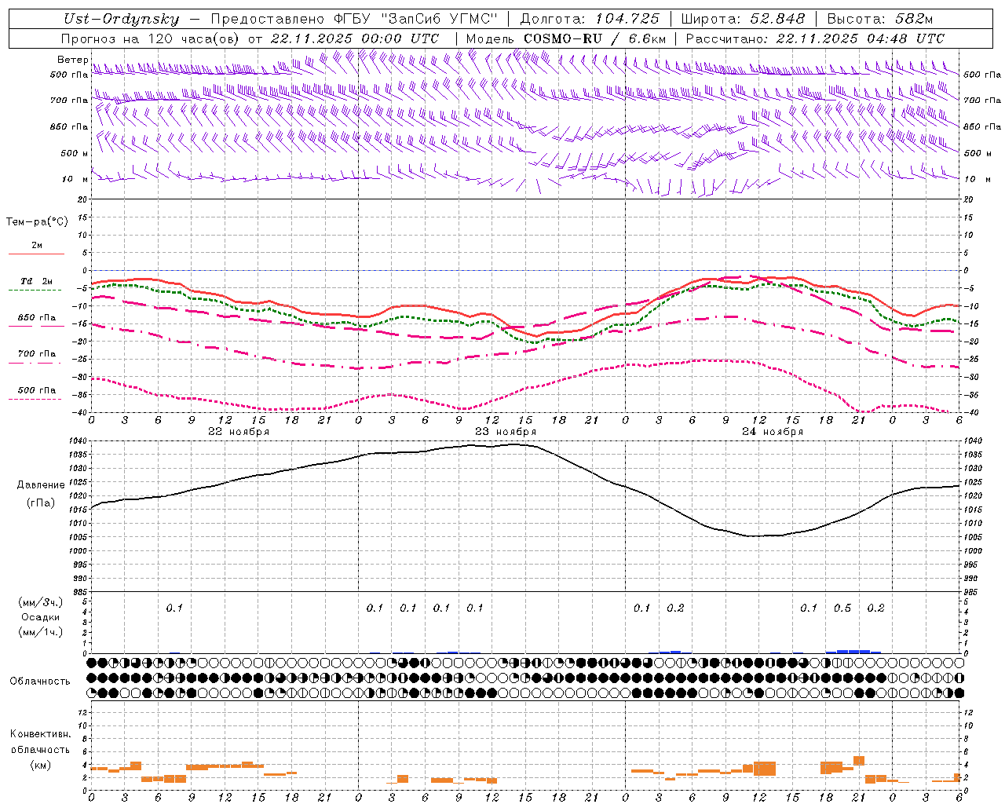The image size is (1005, 804).
Task: Select the (мм/3ч.) precipitation unit label
Action: [x=41, y=602]
